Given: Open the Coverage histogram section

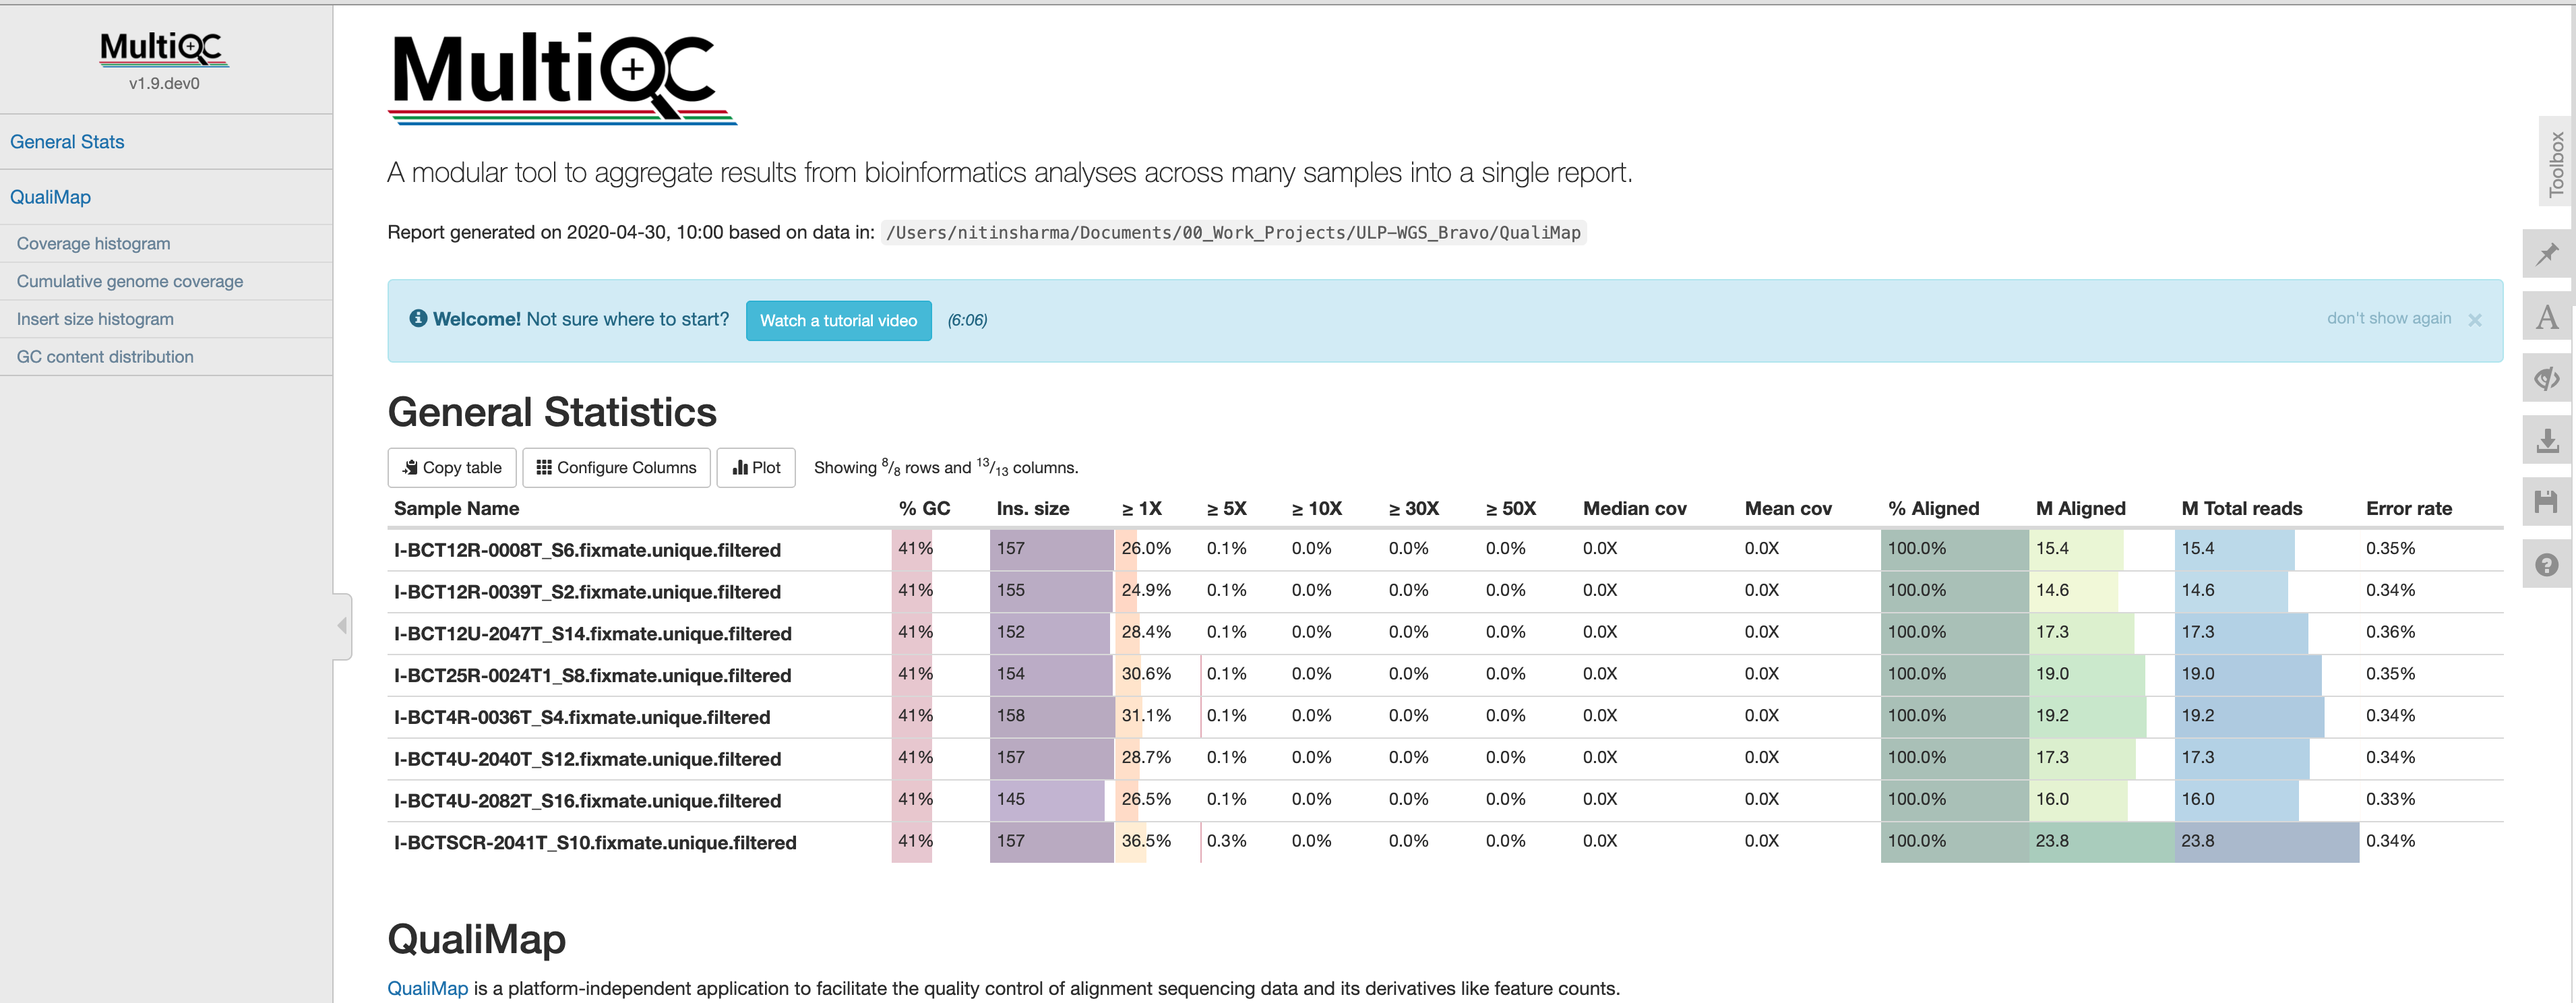Looking at the screenshot, I should 93,243.
